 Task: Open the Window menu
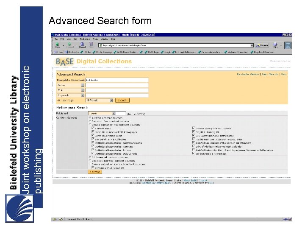104,39
